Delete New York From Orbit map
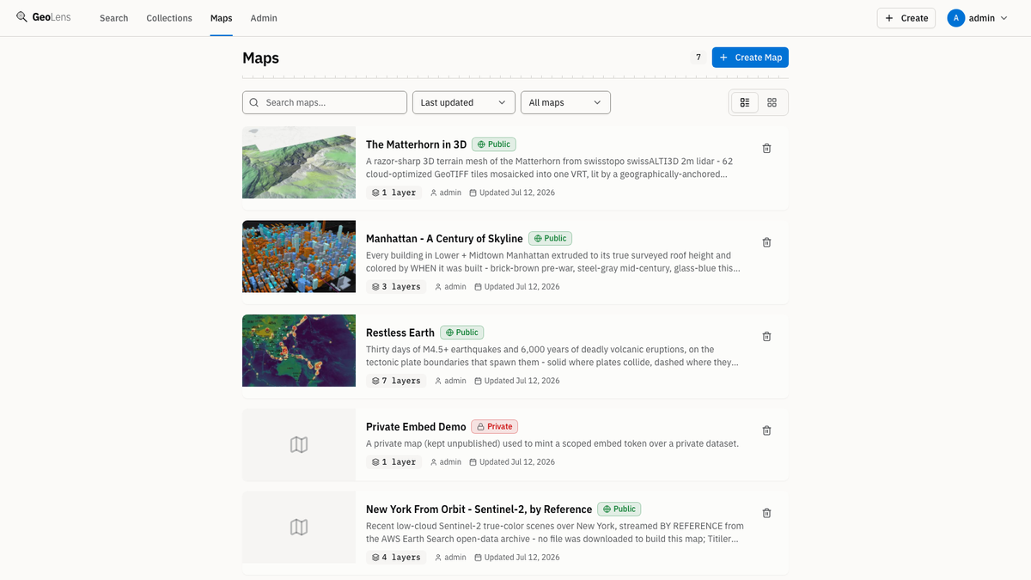 click(x=766, y=513)
